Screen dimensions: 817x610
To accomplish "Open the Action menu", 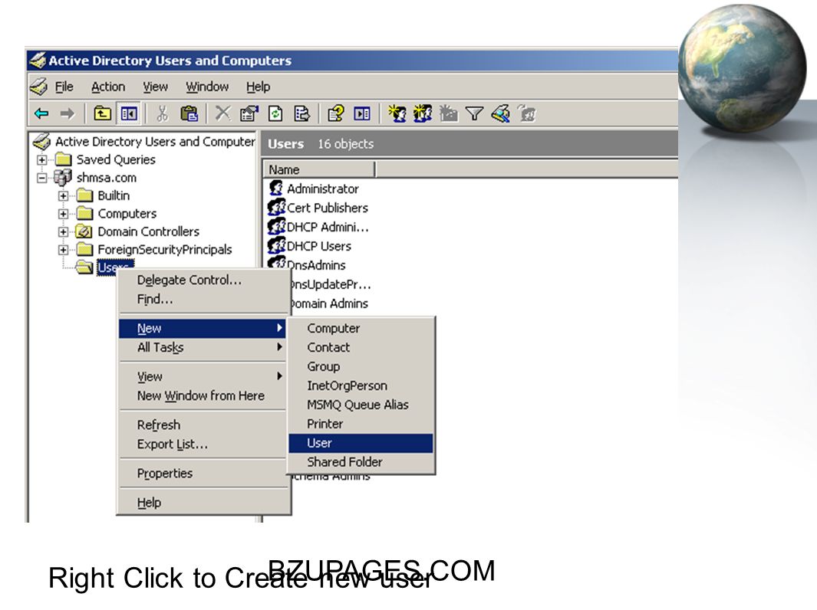I will 108,87.
